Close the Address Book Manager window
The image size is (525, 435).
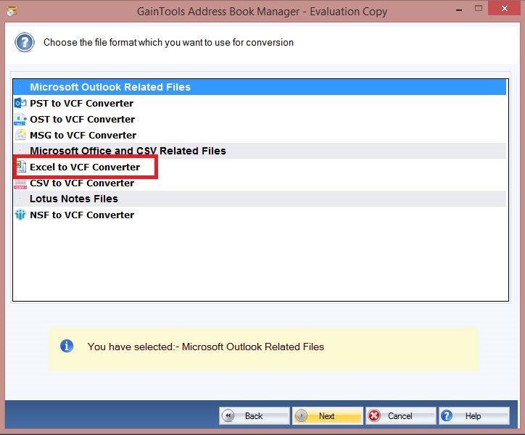click(x=504, y=9)
